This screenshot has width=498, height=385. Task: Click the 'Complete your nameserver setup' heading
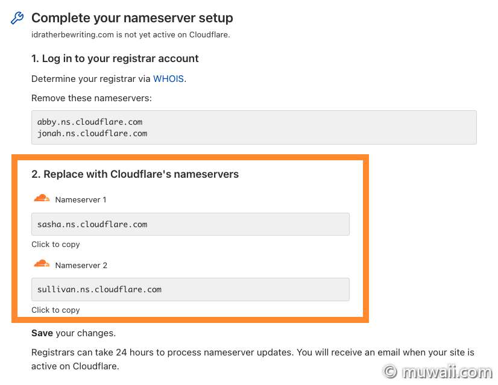click(132, 18)
